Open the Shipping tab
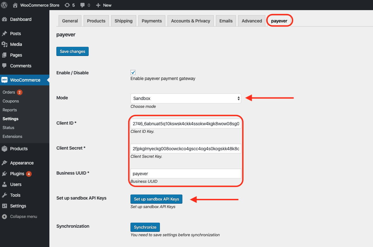 pos(123,21)
